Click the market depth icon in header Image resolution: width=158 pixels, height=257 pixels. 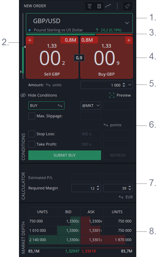[90, 6]
